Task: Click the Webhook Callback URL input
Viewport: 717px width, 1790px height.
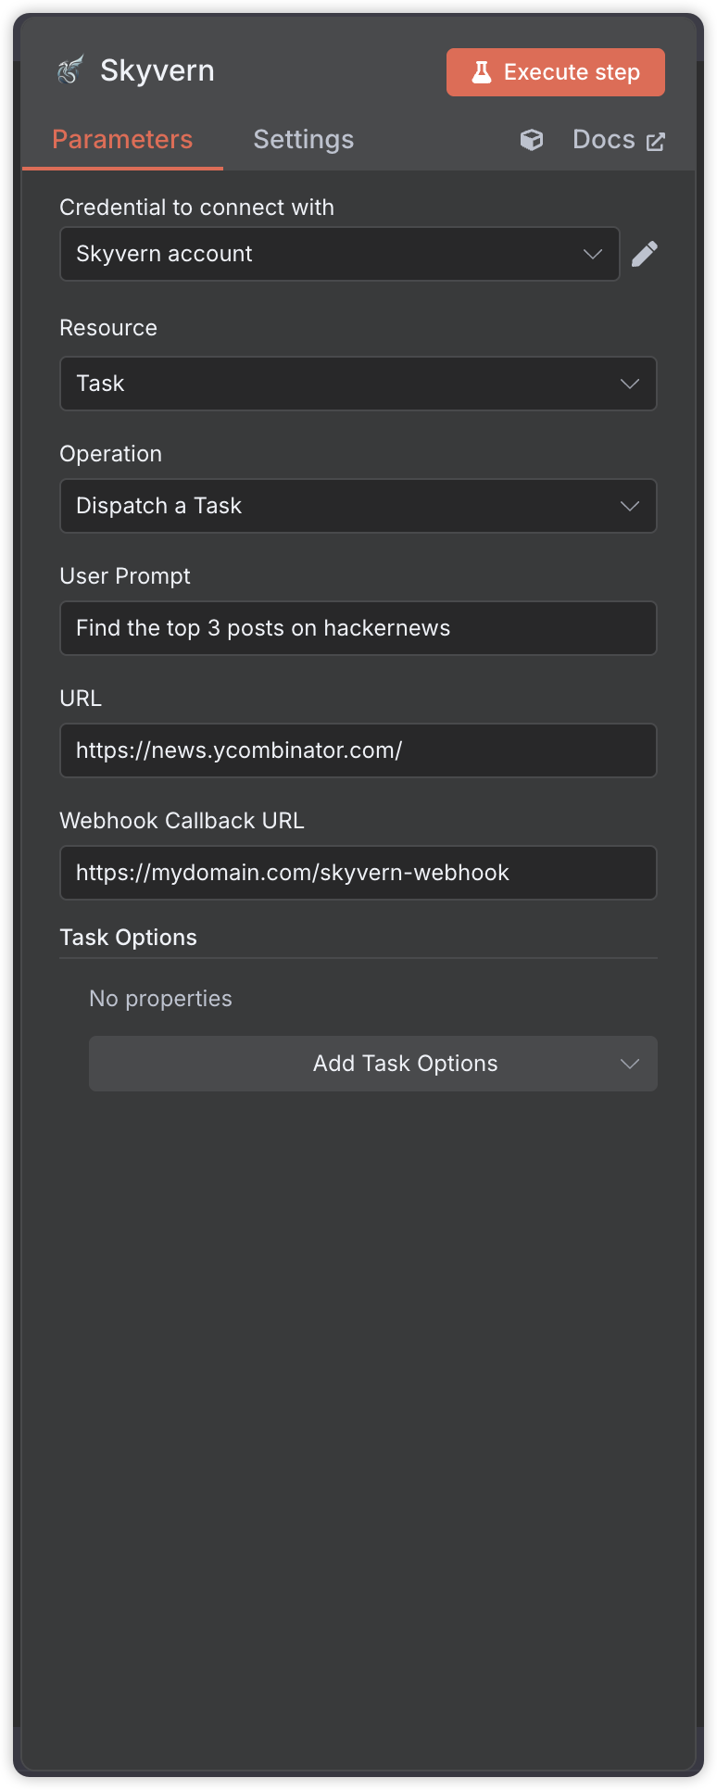Action: pyautogui.click(x=358, y=873)
